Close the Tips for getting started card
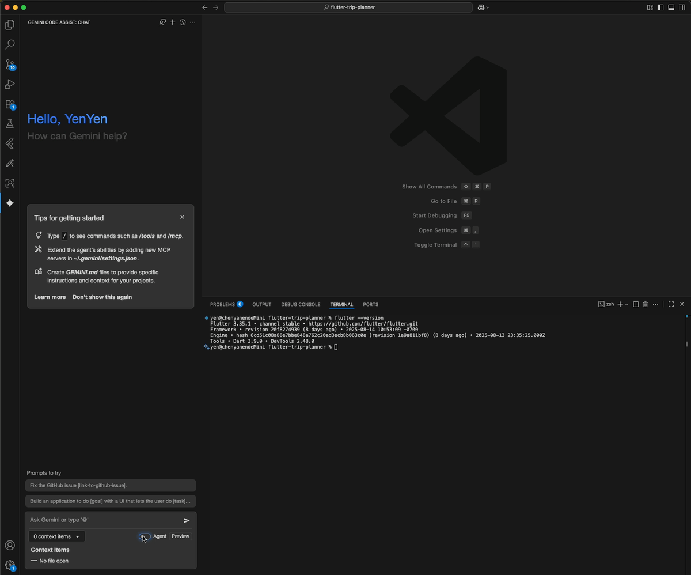 pyautogui.click(x=182, y=217)
